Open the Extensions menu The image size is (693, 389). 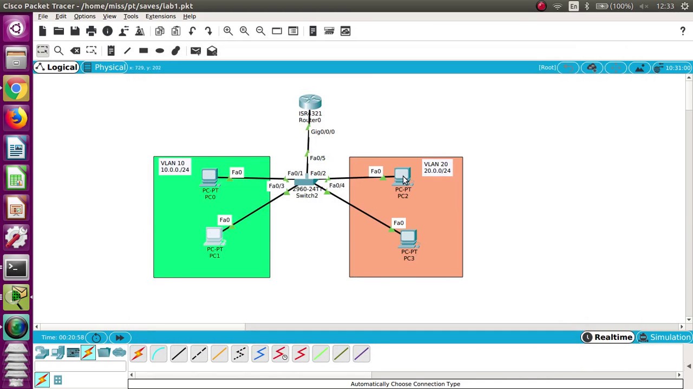[160, 16]
